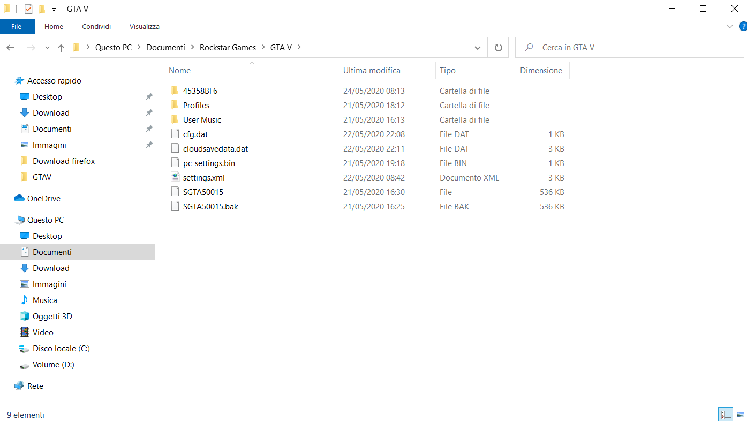Select the User Music folder icon
The height and width of the screenshot is (421, 747).
point(175,120)
